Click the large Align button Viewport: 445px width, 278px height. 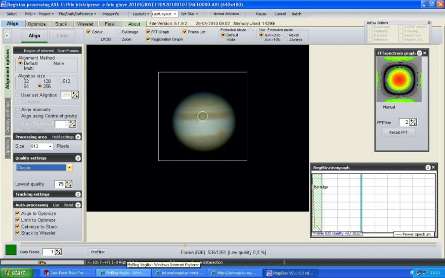point(34,36)
